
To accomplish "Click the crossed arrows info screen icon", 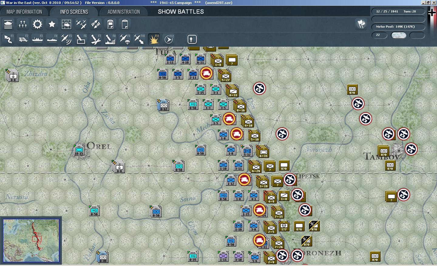I will tap(96, 24).
